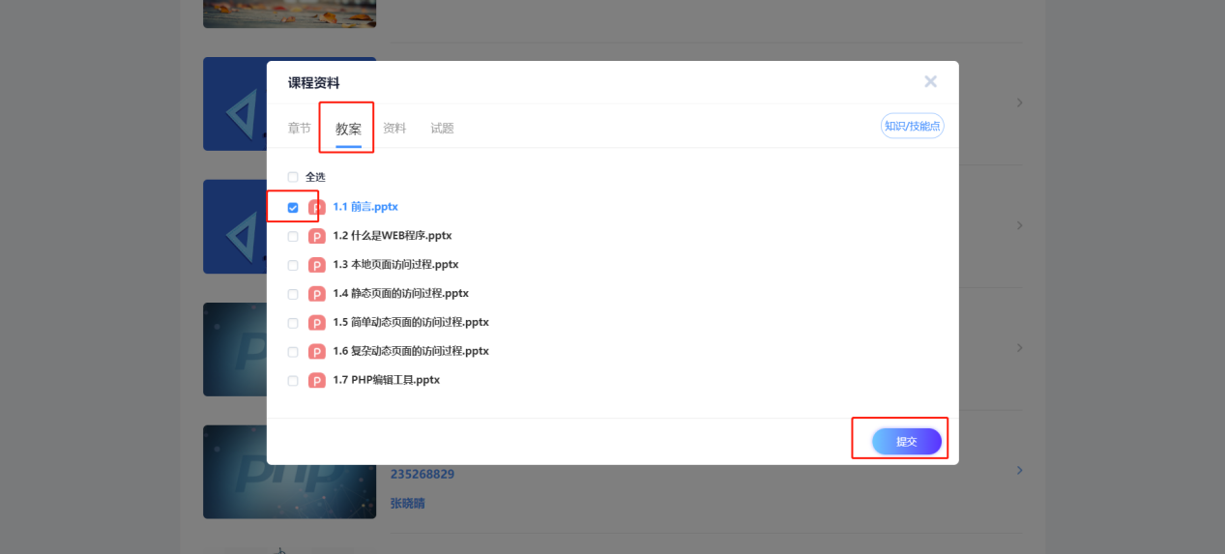
Task: Uncheck the 1.1 前言.pptx checkbox
Action: [293, 207]
